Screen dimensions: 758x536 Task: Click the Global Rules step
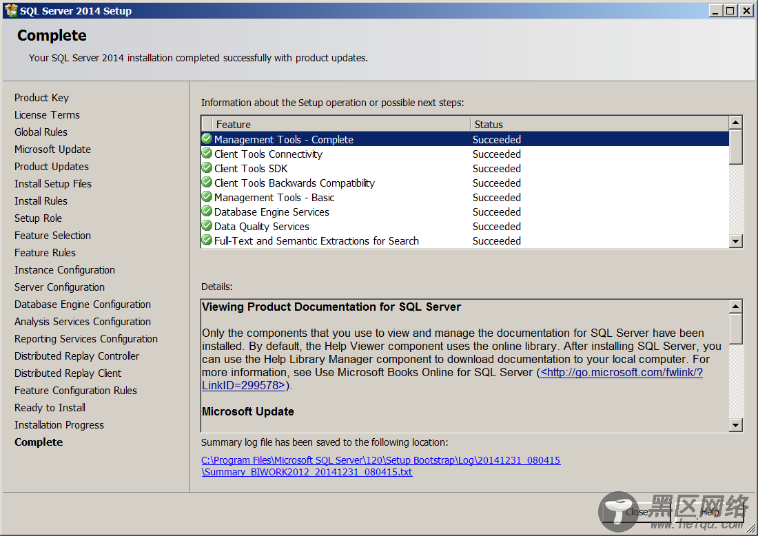[x=41, y=132]
